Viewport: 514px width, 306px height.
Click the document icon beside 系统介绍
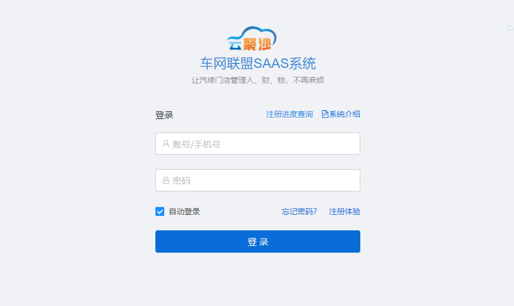pyautogui.click(x=325, y=114)
